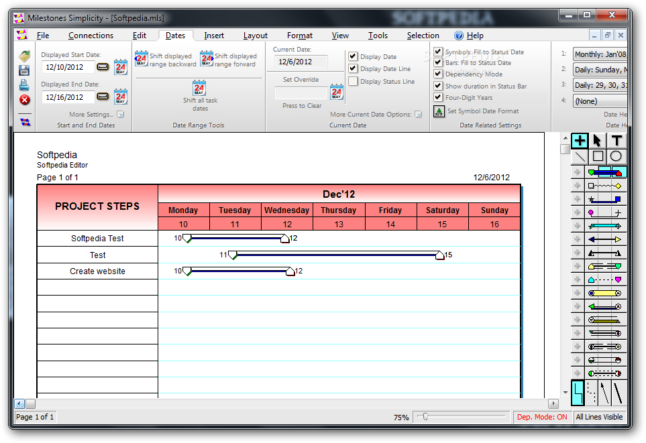The height and width of the screenshot is (443, 646).
Task: Open date heading 3 Daily: 29, 30 dropdown
Action: click(x=600, y=85)
